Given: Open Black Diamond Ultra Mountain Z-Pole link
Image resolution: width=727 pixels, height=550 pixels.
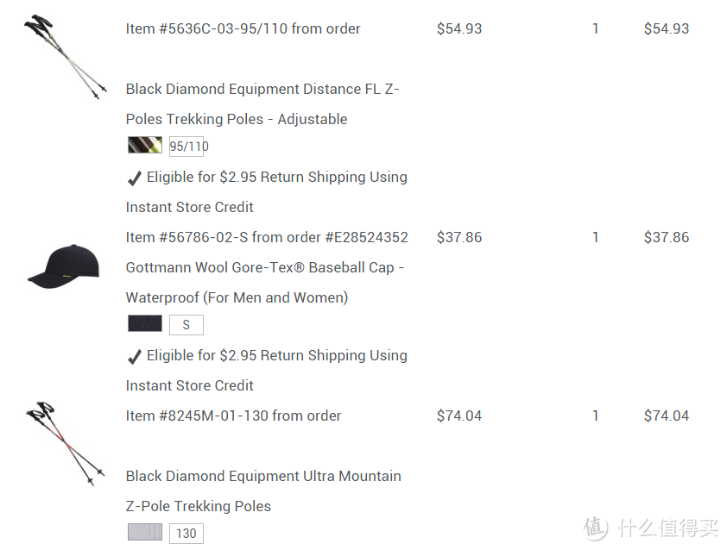Looking at the screenshot, I should [x=263, y=491].
